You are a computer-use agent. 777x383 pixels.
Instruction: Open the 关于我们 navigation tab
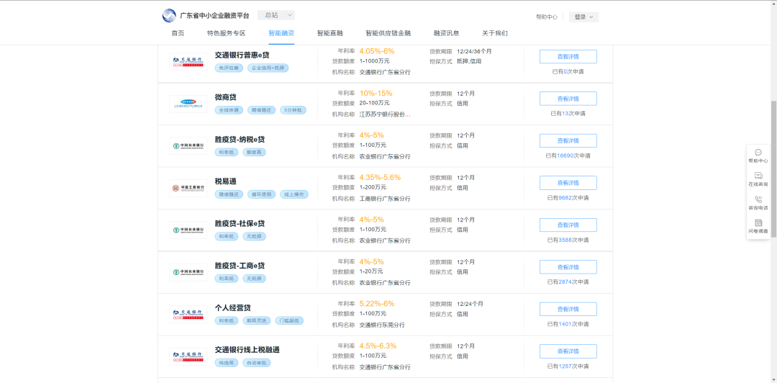[495, 33]
